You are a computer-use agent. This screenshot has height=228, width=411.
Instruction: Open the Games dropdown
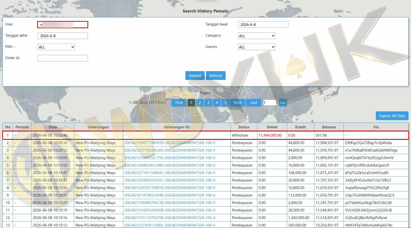click(257, 47)
